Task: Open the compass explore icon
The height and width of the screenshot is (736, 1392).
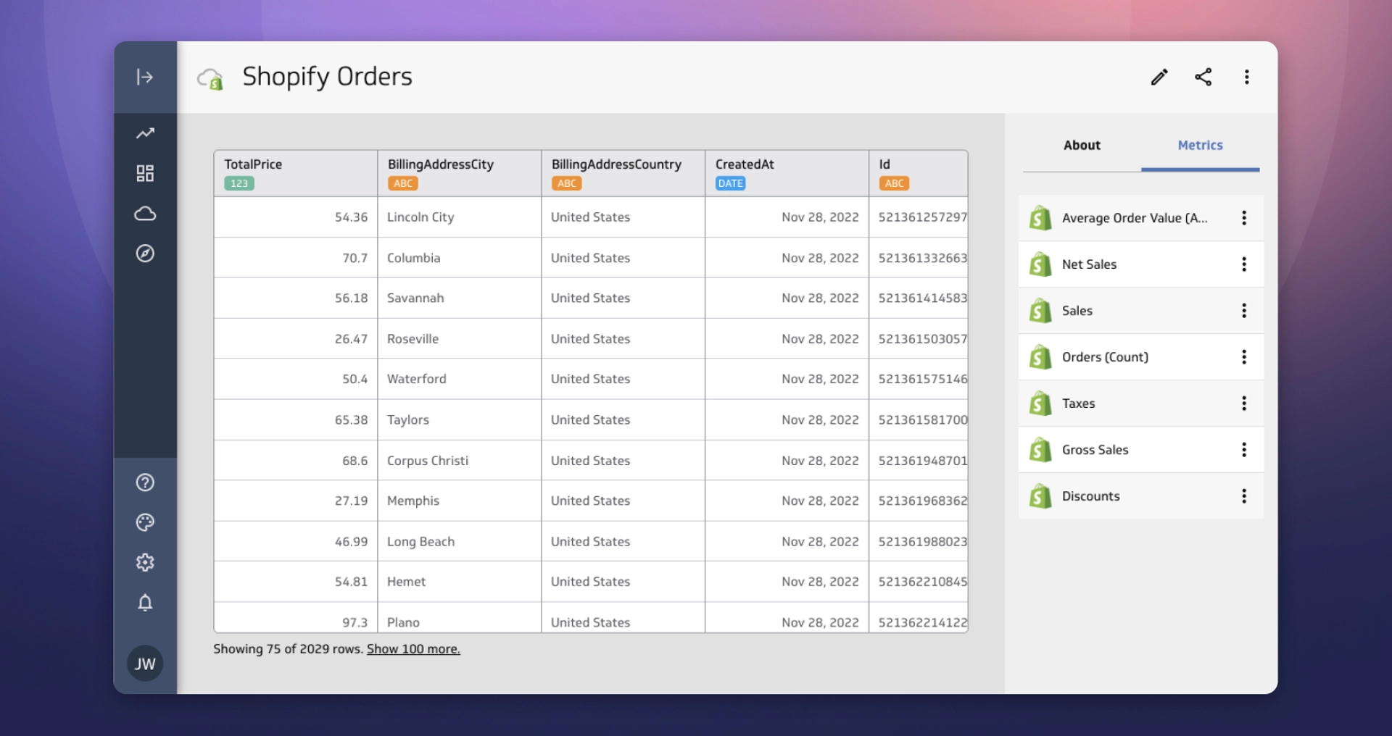Action: pos(145,254)
